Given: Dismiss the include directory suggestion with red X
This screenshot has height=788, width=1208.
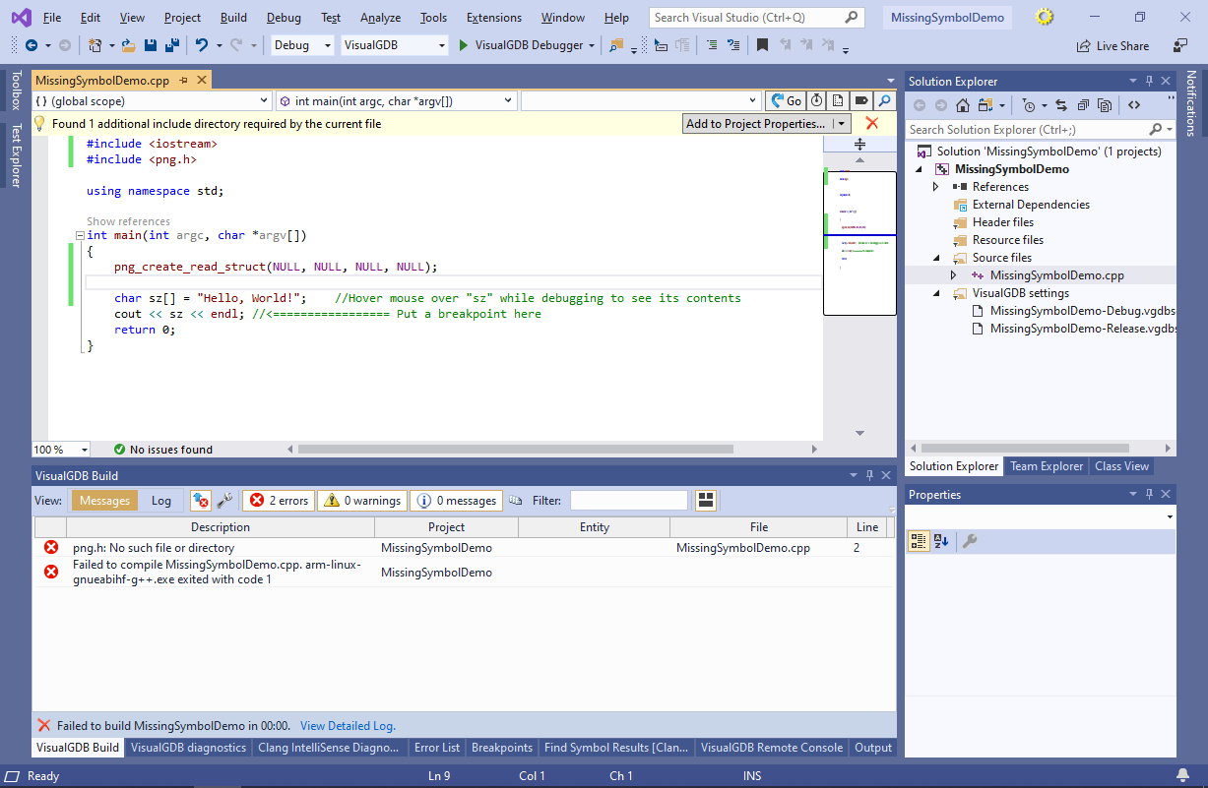Looking at the screenshot, I should coord(871,123).
